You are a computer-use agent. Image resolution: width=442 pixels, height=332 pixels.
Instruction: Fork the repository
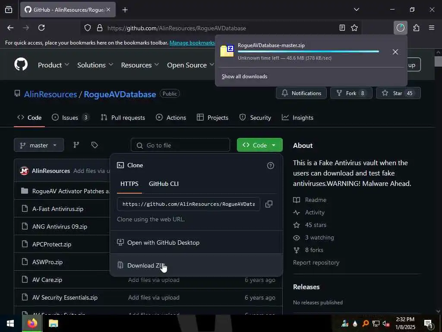coord(351,93)
